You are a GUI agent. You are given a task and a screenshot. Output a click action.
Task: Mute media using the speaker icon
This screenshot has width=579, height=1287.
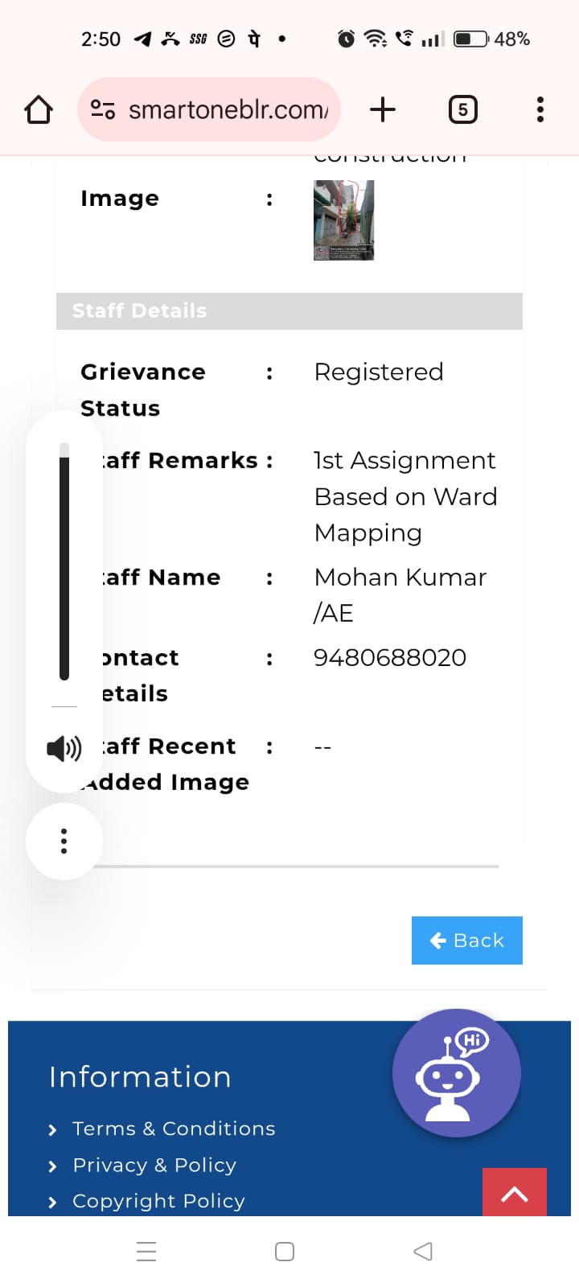(x=64, y=749)
